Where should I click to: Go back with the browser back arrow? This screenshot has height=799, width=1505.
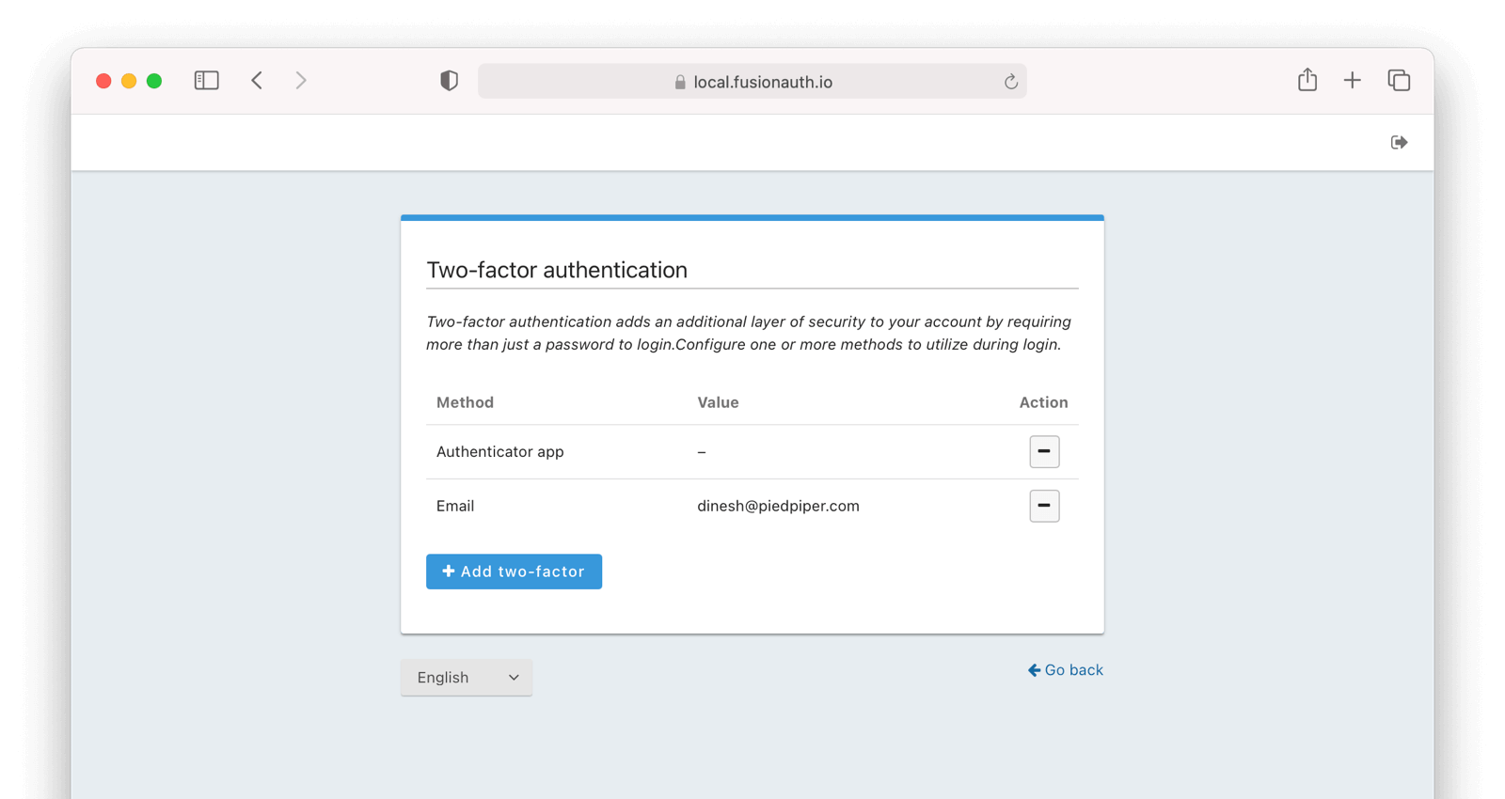coord(257,81)
